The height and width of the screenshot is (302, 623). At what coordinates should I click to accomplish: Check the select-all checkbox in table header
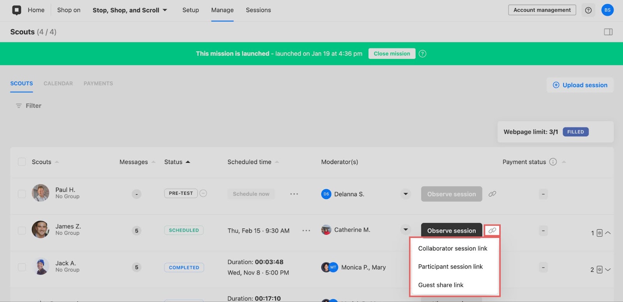point(22,162)
